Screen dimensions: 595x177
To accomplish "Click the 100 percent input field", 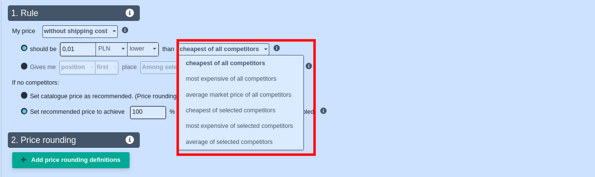I will pyautogui.click(x=148, y=112).
